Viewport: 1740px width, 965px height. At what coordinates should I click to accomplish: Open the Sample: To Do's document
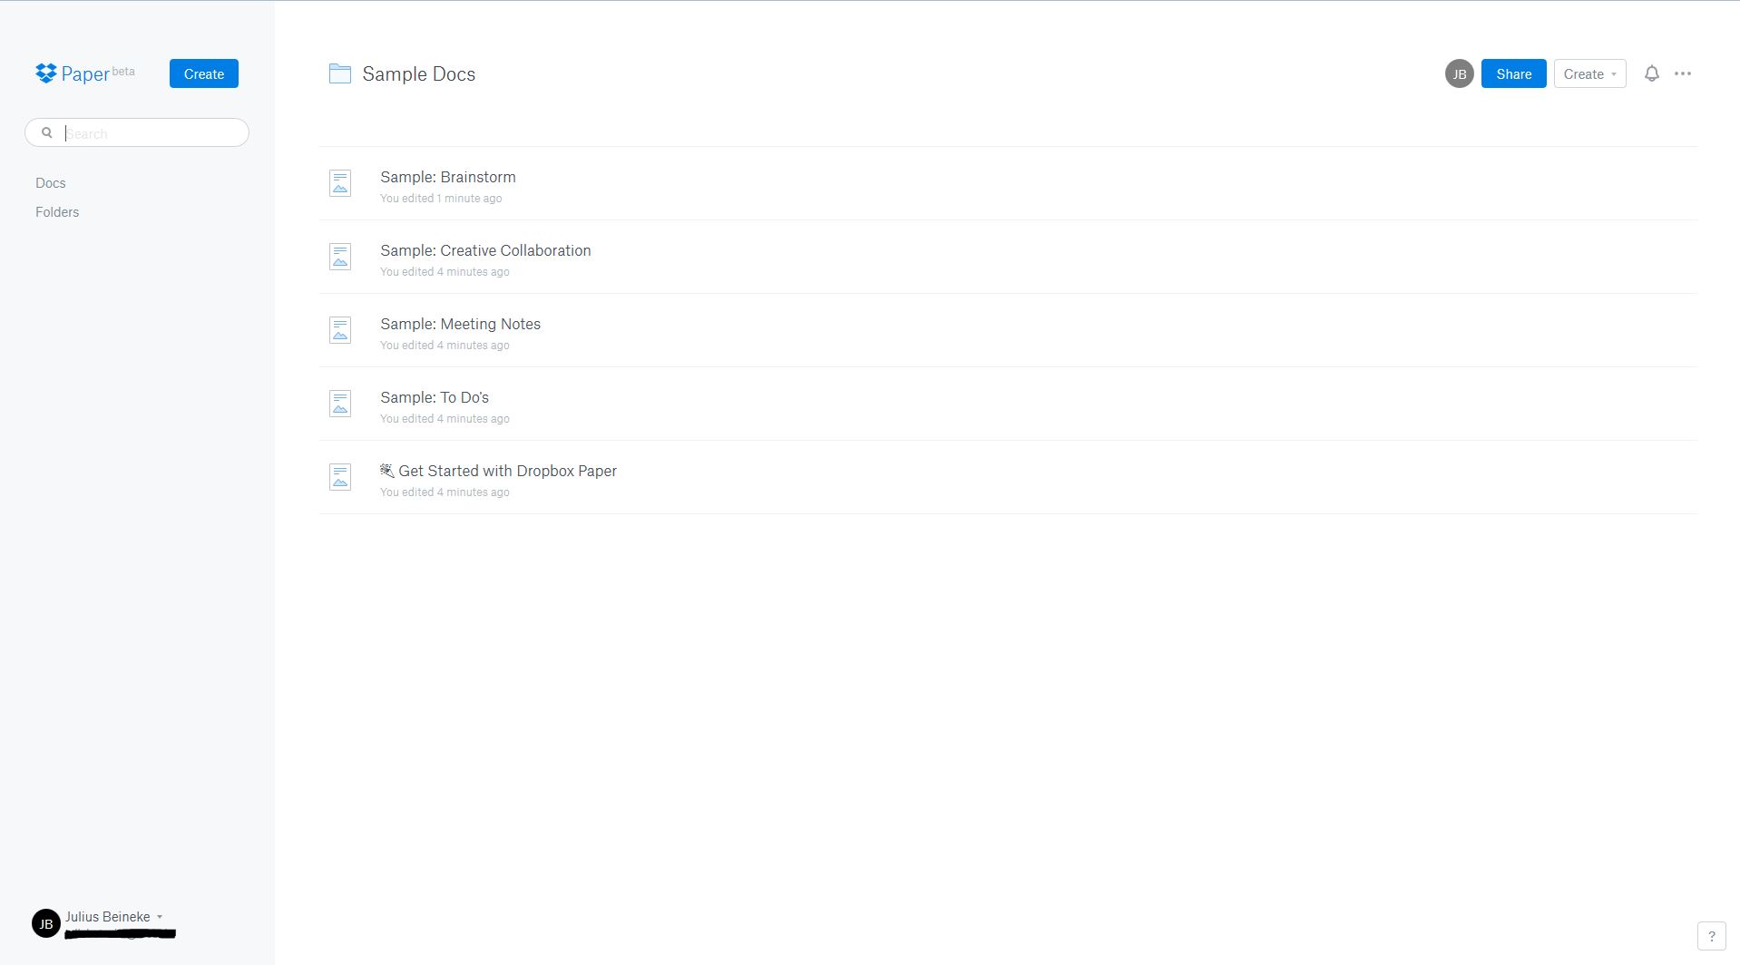pos(435,397)
